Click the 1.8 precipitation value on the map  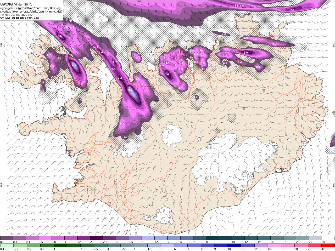[x=113, y=69]
